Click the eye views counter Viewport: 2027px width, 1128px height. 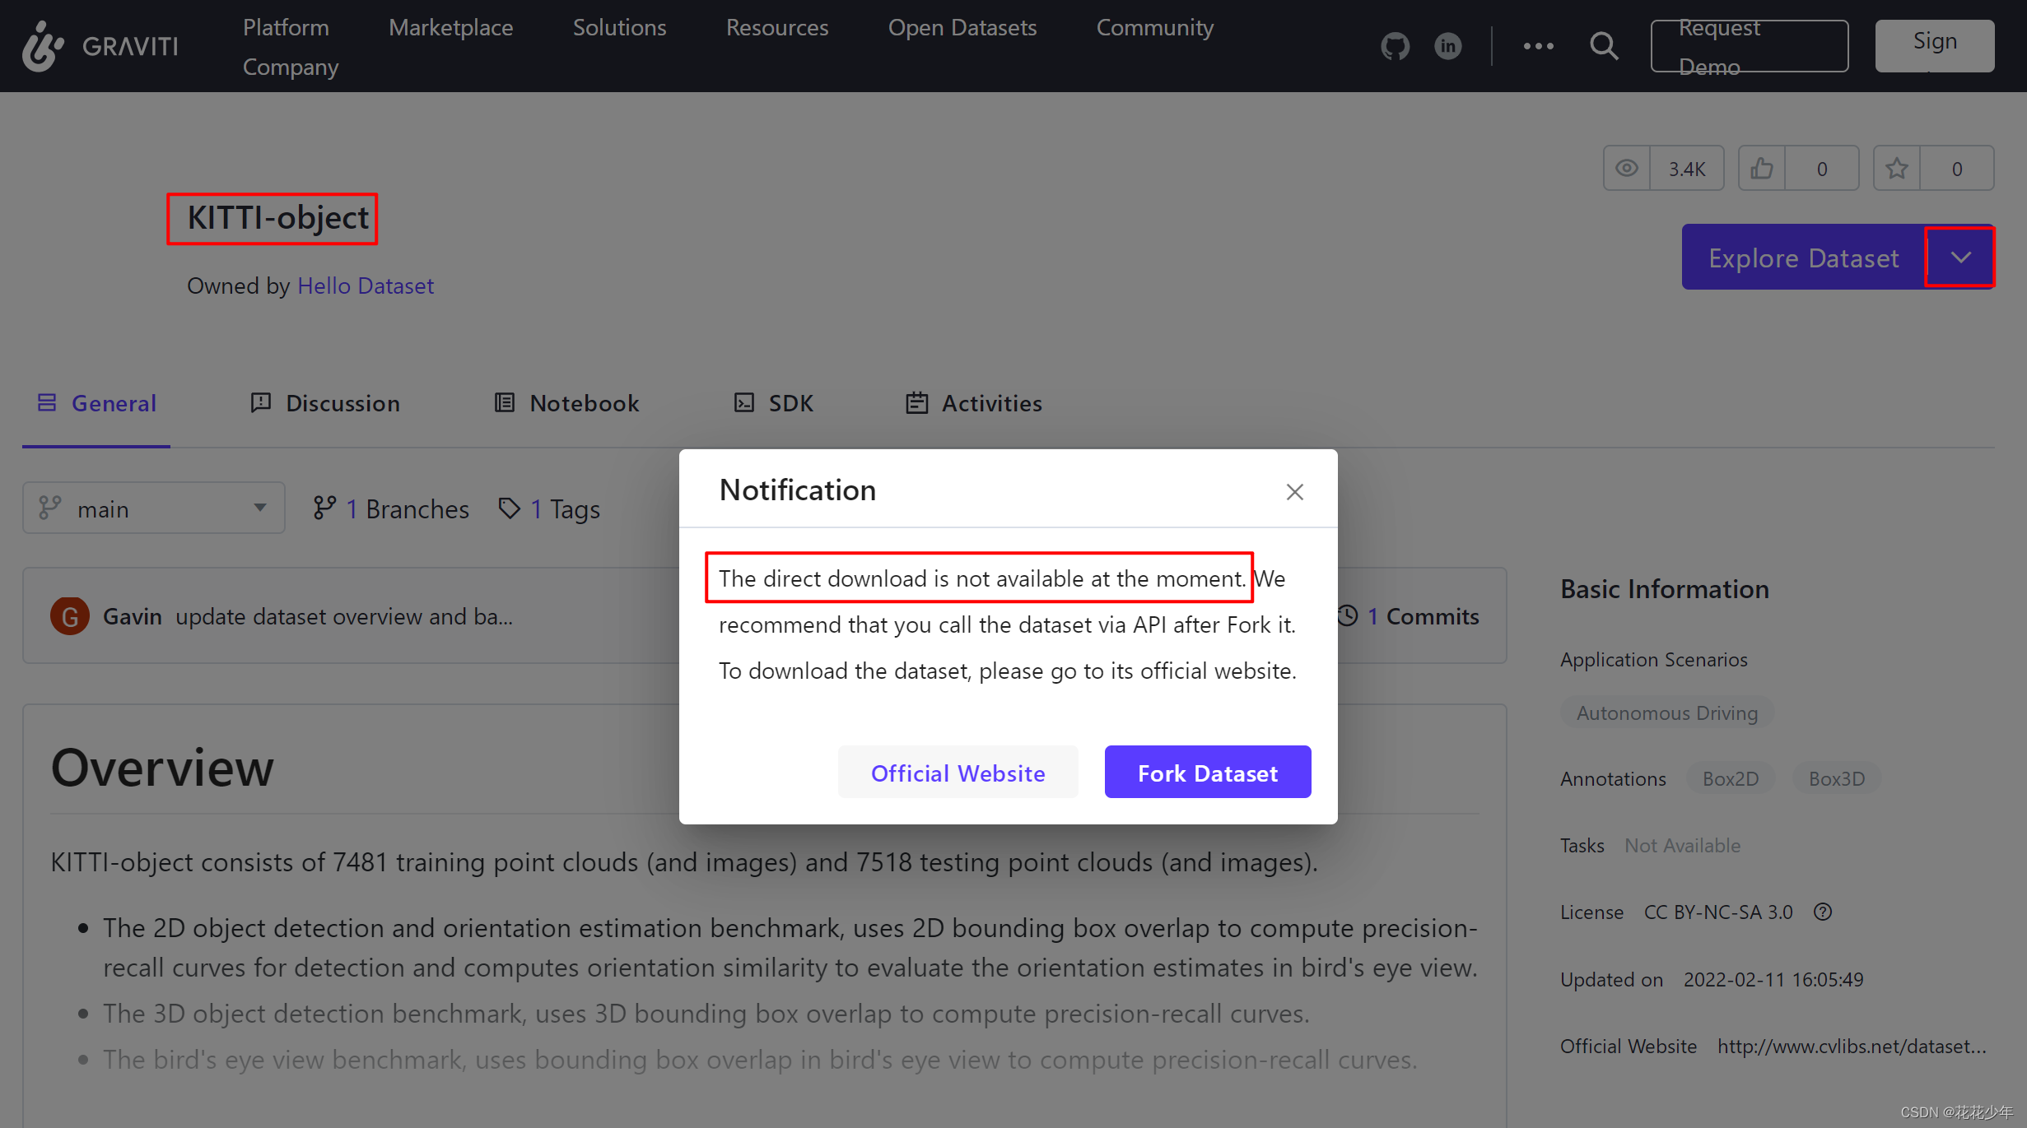(1627, 169)
